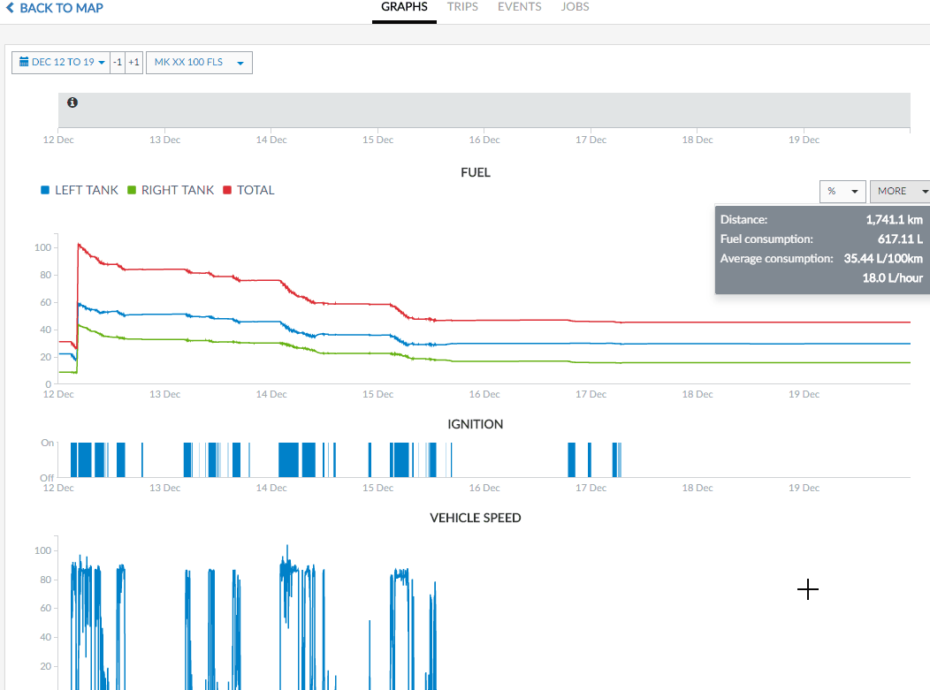Click the BACK TO MAP link
930x690 pixels.
click(60, 8)
